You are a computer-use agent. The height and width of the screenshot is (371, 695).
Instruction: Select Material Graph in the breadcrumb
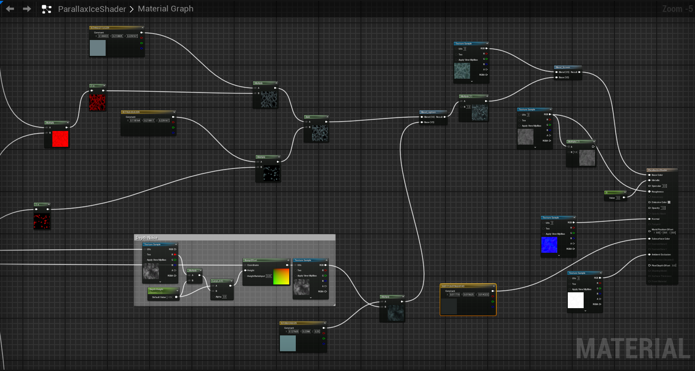pos(165,9)
